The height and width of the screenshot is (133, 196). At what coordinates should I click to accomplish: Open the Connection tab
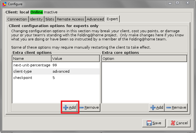(x=17, y=19)
